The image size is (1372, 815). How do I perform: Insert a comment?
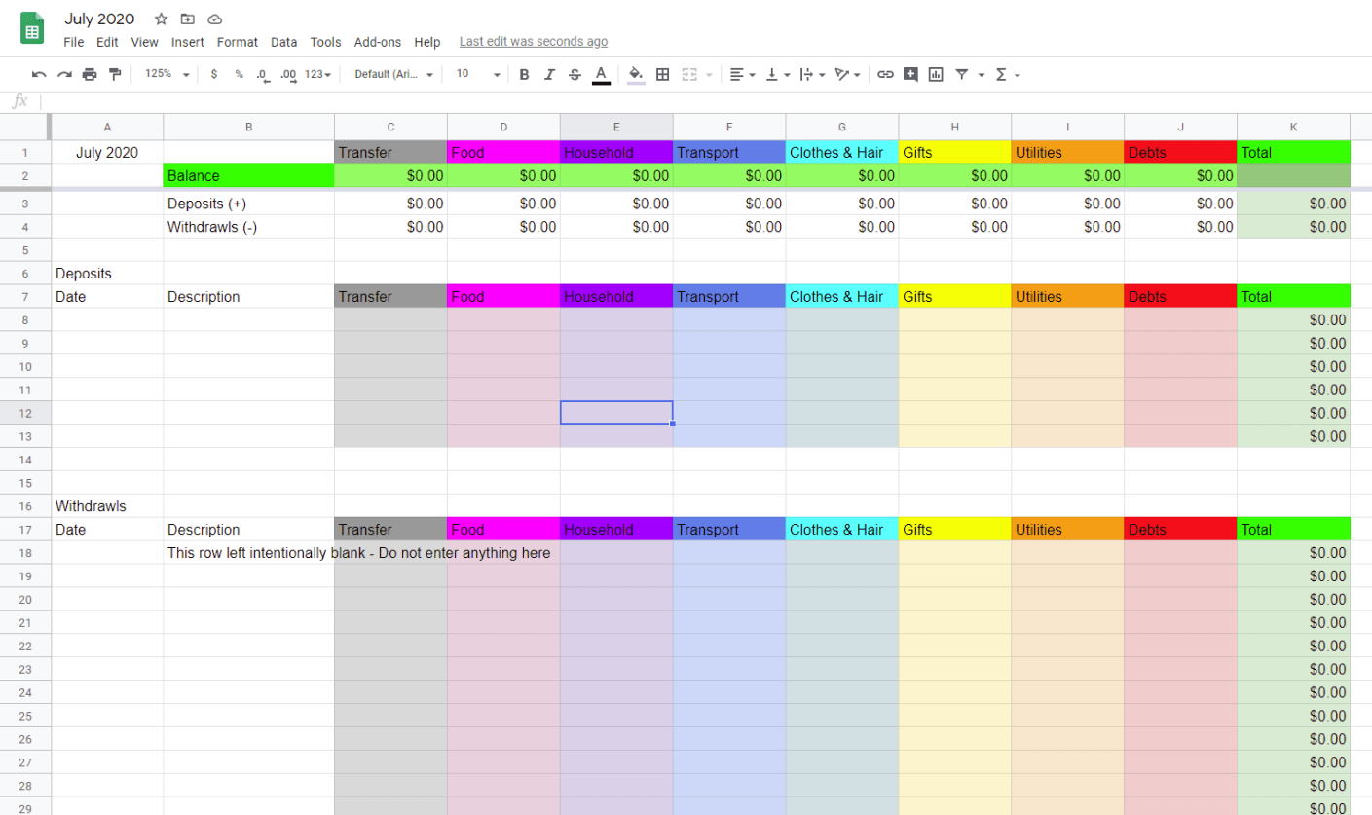click(x=910, y=74)
